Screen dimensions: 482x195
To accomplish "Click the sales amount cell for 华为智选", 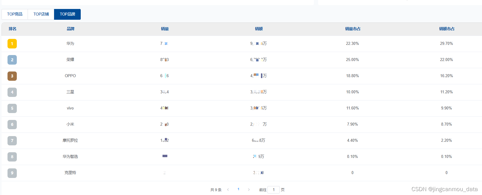I will point(258,157).
